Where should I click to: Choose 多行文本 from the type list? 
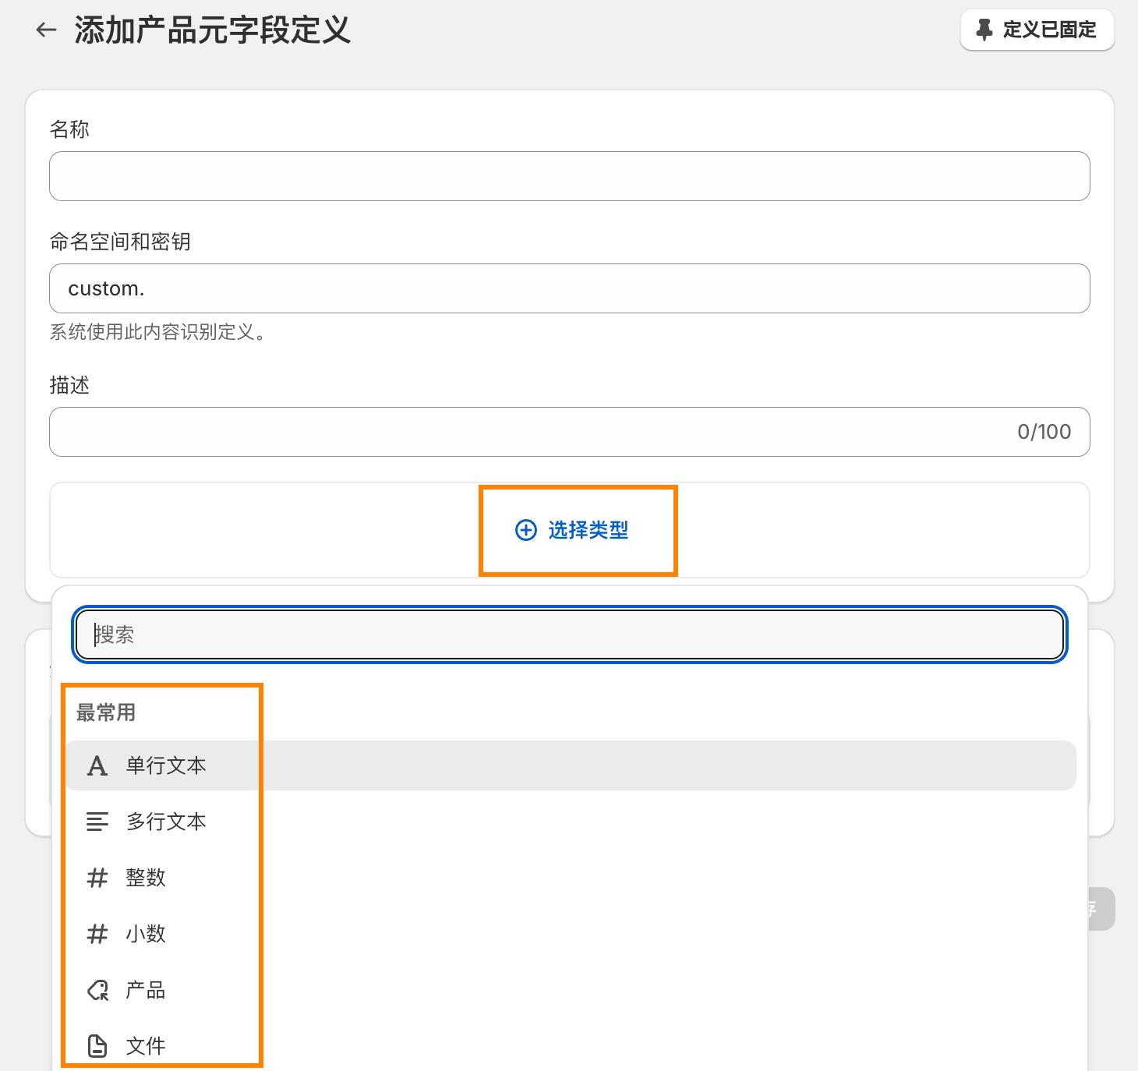(167, 822)
